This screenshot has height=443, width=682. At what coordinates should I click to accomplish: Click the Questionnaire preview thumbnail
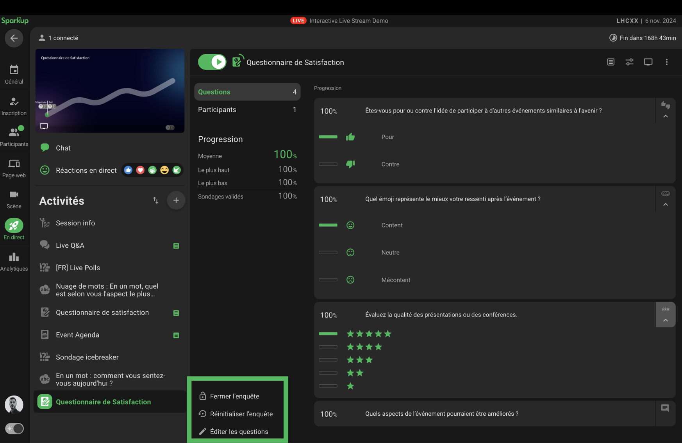tap(110, 91)
